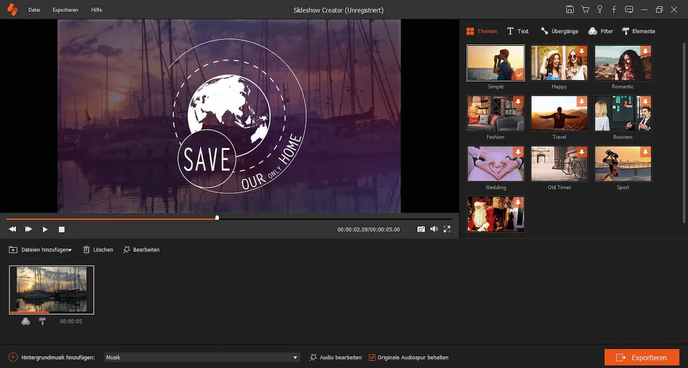Click the plus icon for background music
This screenshot has height=368, width=688.
(13, 357)
